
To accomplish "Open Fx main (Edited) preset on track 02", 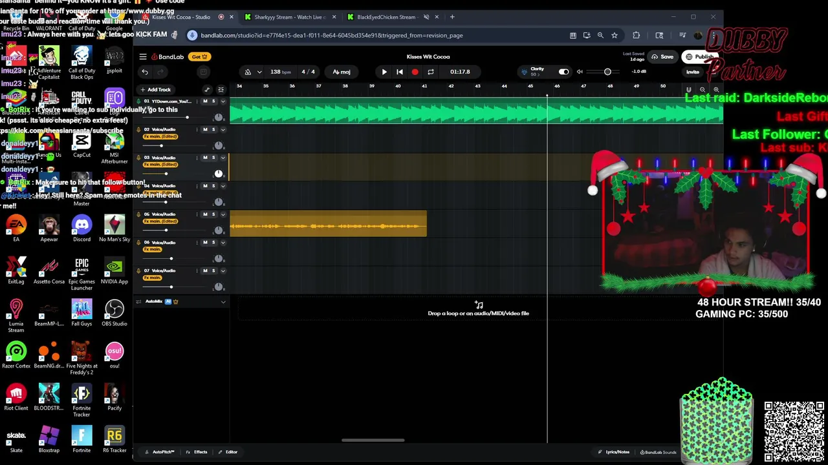I will [160, 137].
